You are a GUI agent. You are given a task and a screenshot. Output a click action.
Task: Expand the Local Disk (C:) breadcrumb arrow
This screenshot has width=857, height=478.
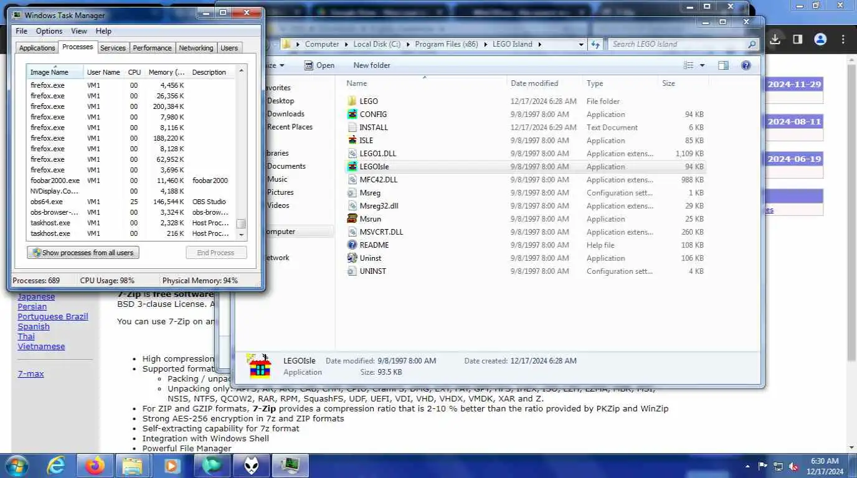(407, 44)
